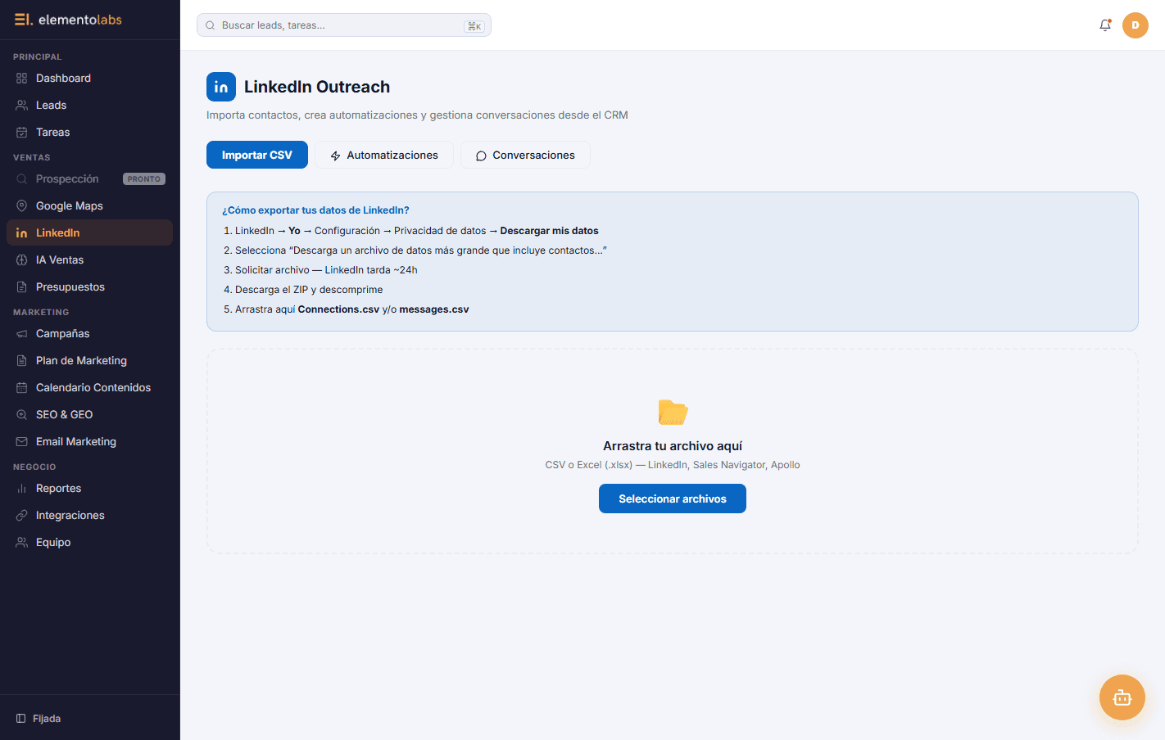Open Reportes page
Viewport: 1165px width, 740px height.
coord(90,489)
